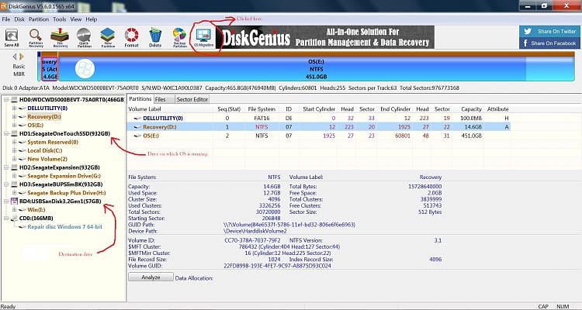Click the Attribute column header

click(498, 109)
